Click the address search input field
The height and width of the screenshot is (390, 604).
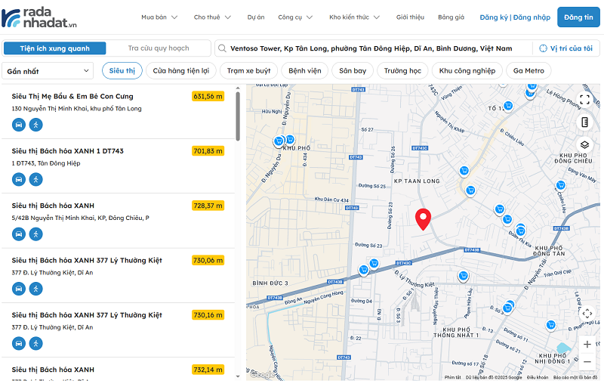tap(370, 48)
